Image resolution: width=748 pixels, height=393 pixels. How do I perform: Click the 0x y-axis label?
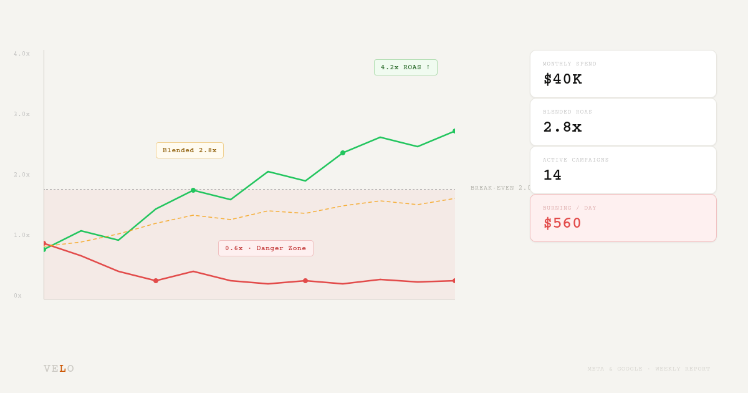click(x=18, y=296)
